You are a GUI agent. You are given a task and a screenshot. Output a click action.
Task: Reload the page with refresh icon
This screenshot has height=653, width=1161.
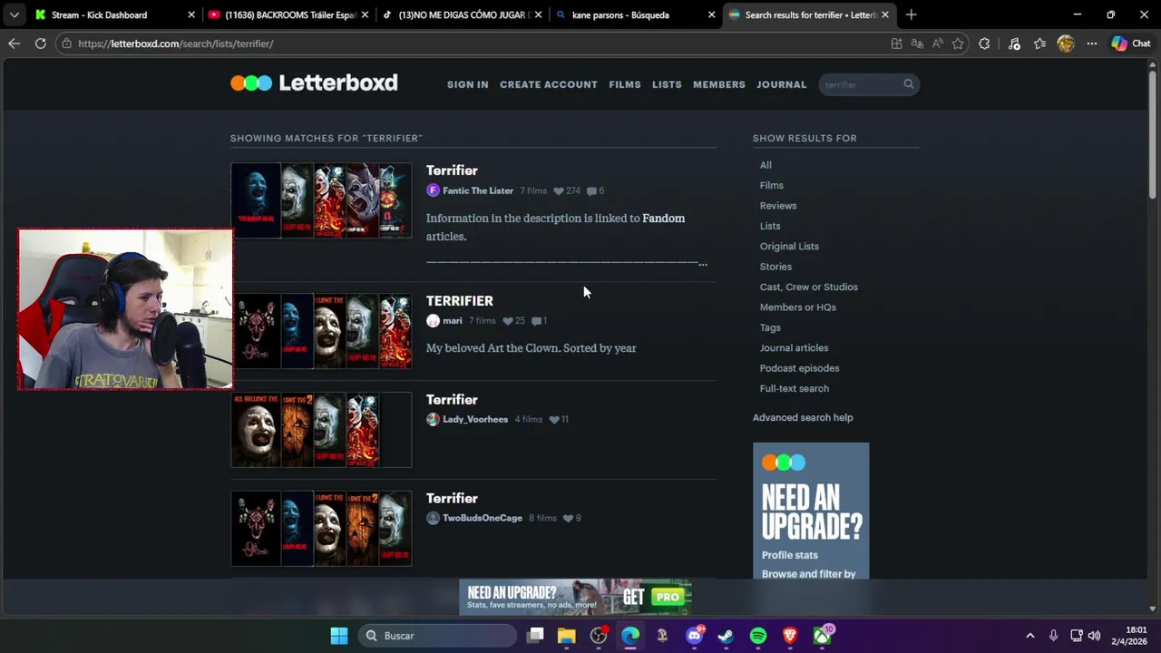pos(40,44)
